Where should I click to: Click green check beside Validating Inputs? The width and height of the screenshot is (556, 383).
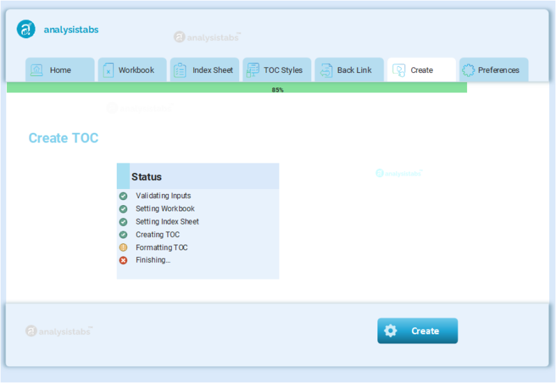click(x=123, y=196)
